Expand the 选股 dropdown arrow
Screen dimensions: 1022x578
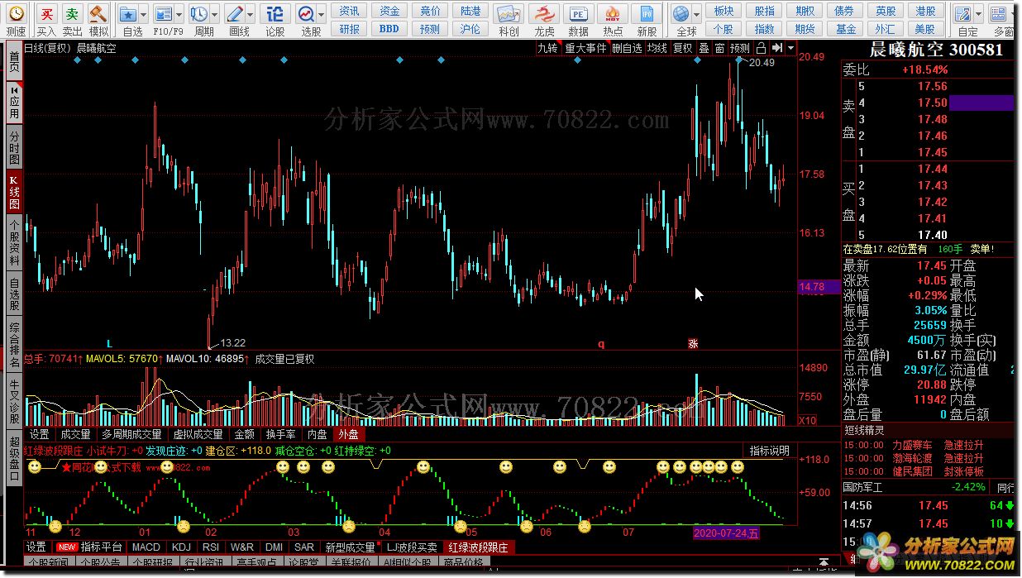[x=322, y=15]
